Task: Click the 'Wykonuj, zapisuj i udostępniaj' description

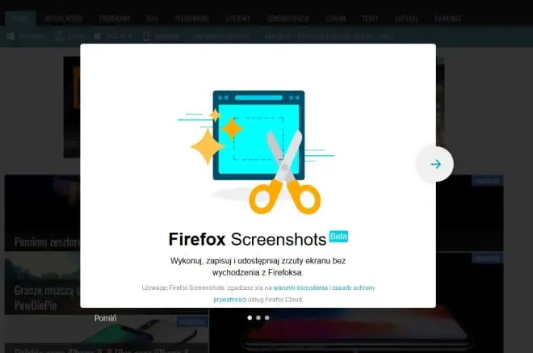Action: [x=258, y=267]
